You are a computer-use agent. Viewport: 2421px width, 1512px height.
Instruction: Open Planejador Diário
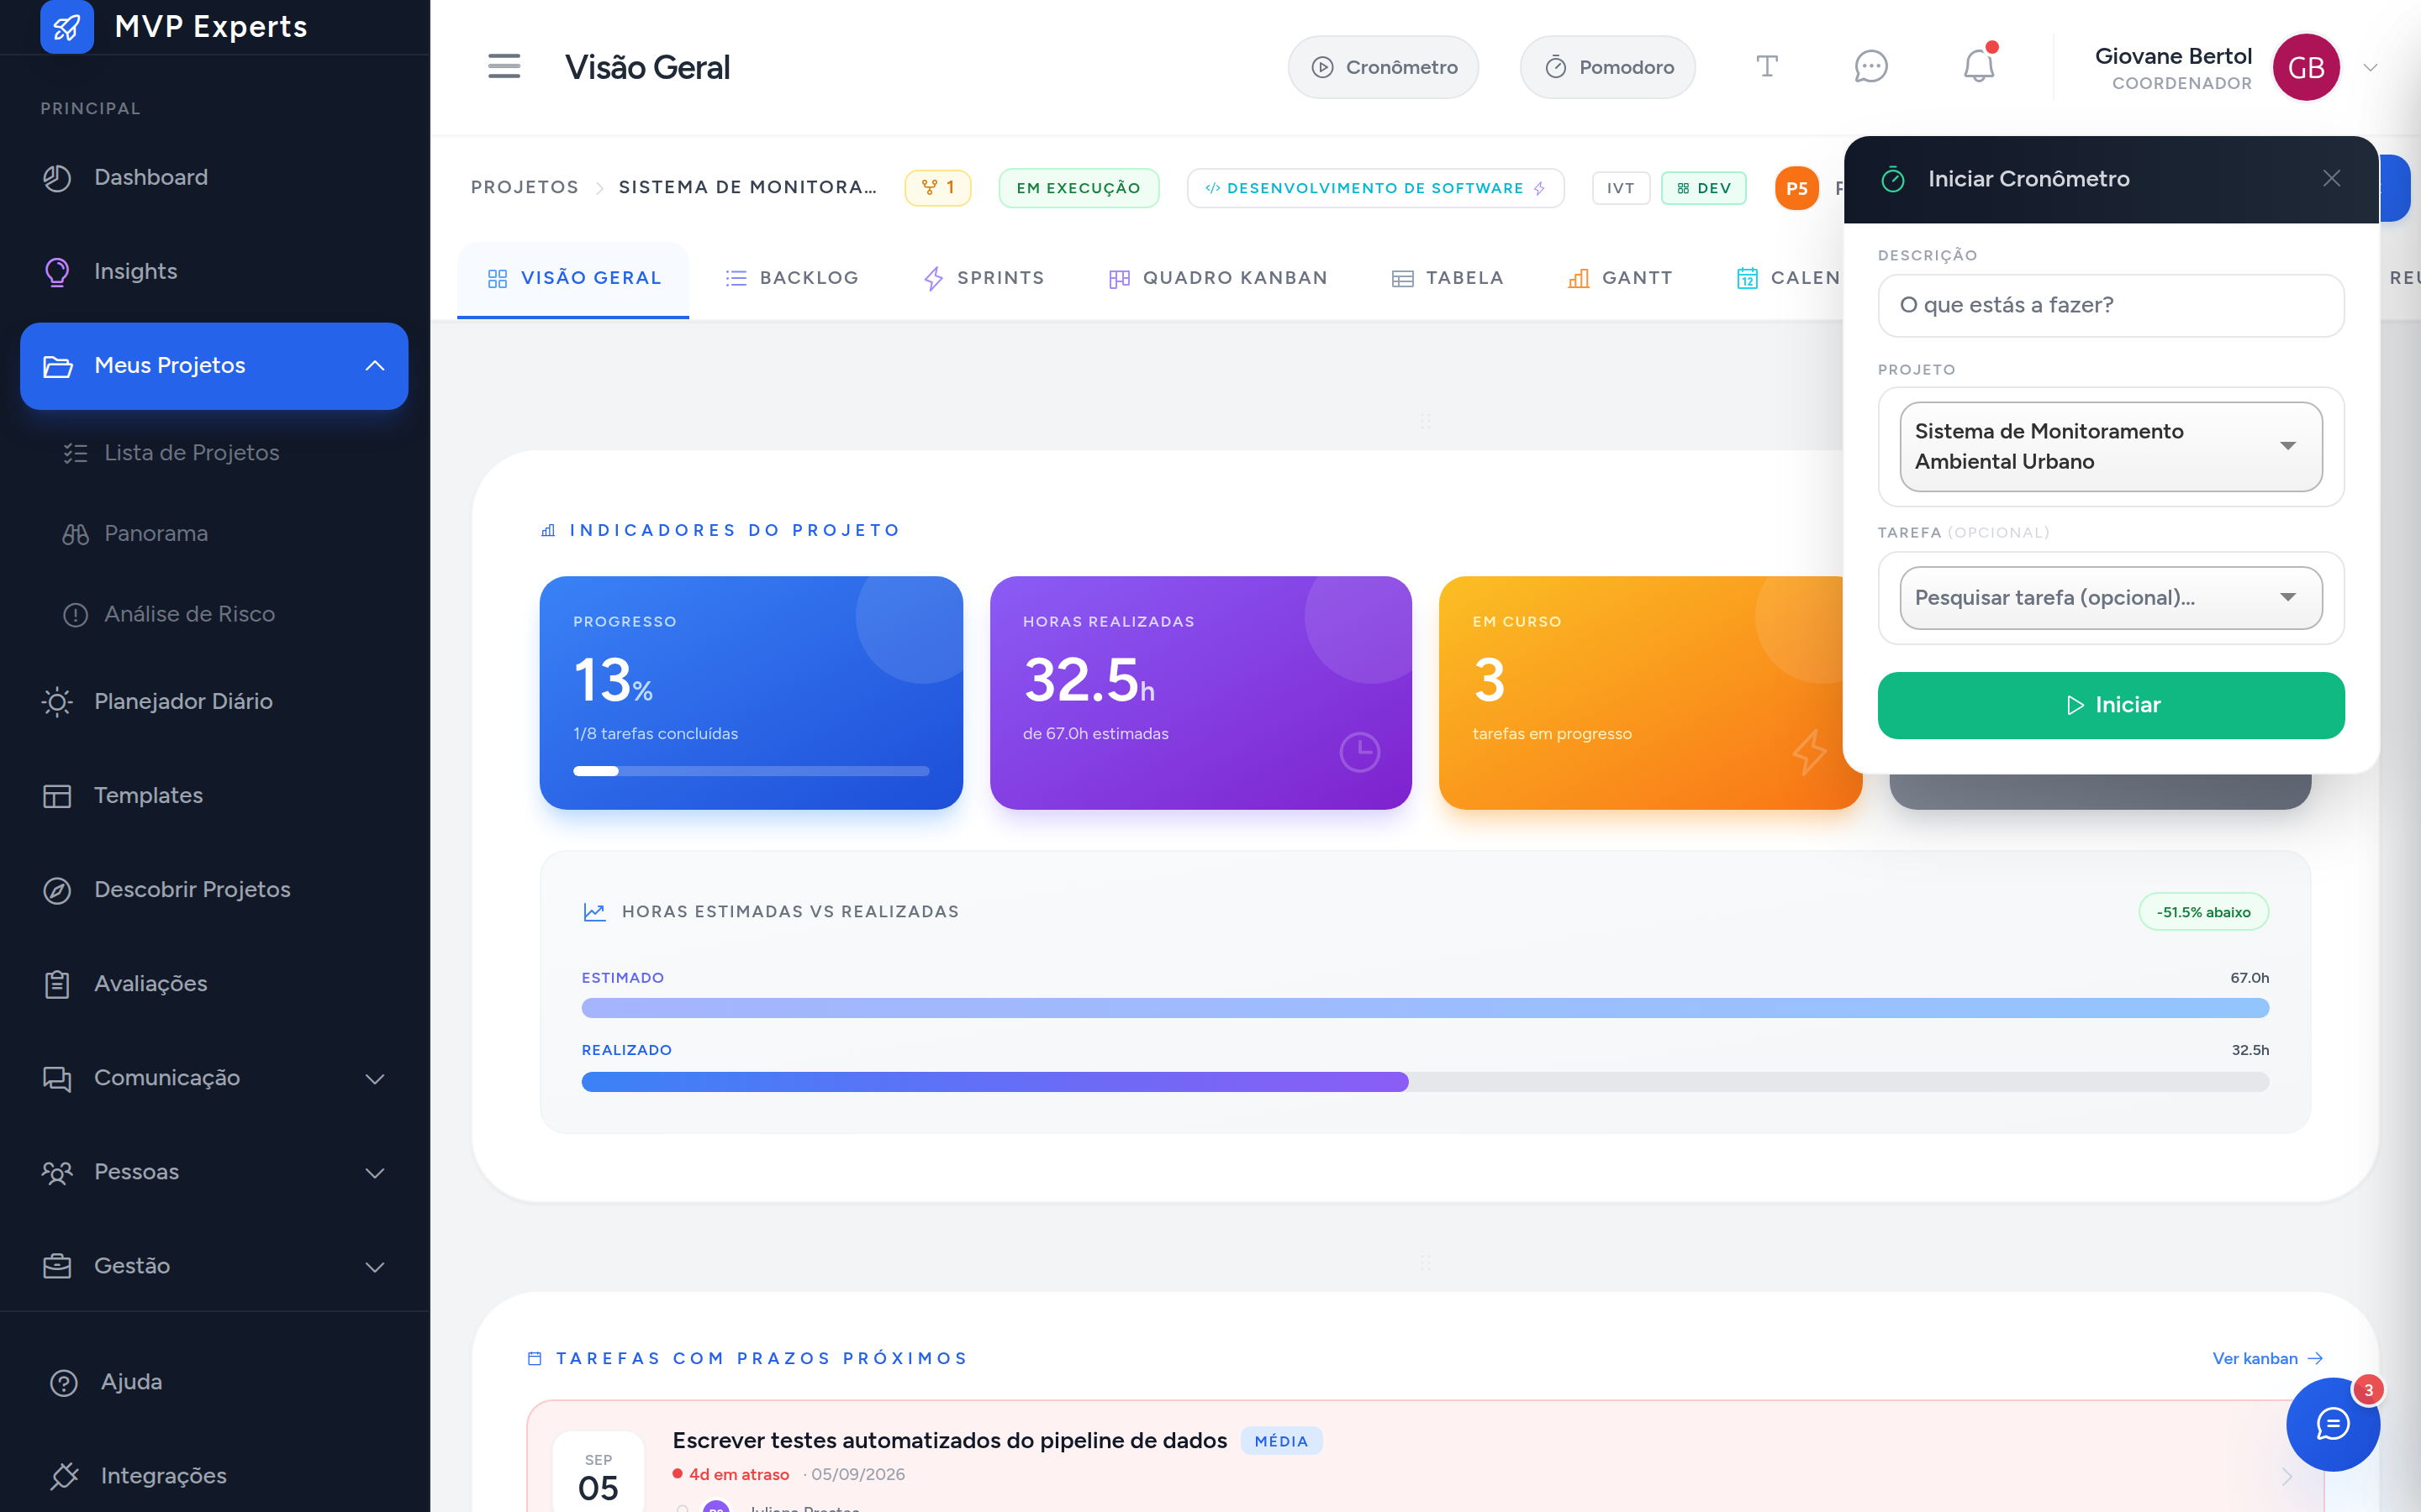[x=214, y=702]
